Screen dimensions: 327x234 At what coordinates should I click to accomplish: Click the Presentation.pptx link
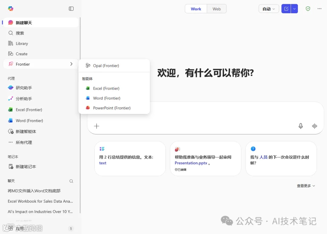pyautogui.click(x=191, y=163)
